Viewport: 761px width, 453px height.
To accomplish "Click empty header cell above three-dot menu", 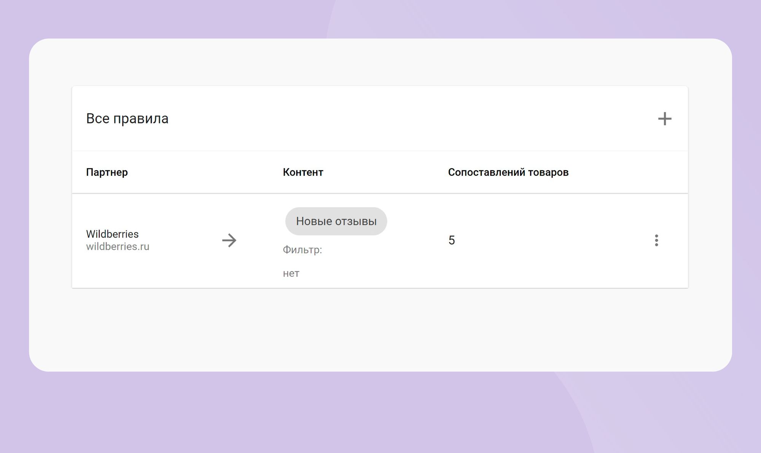I will [656, 172].
